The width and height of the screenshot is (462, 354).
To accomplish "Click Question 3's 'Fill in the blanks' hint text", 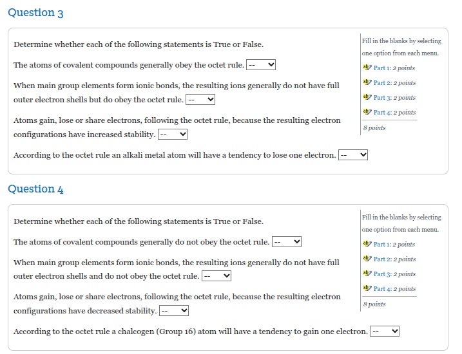I will (x=401, y=47).
